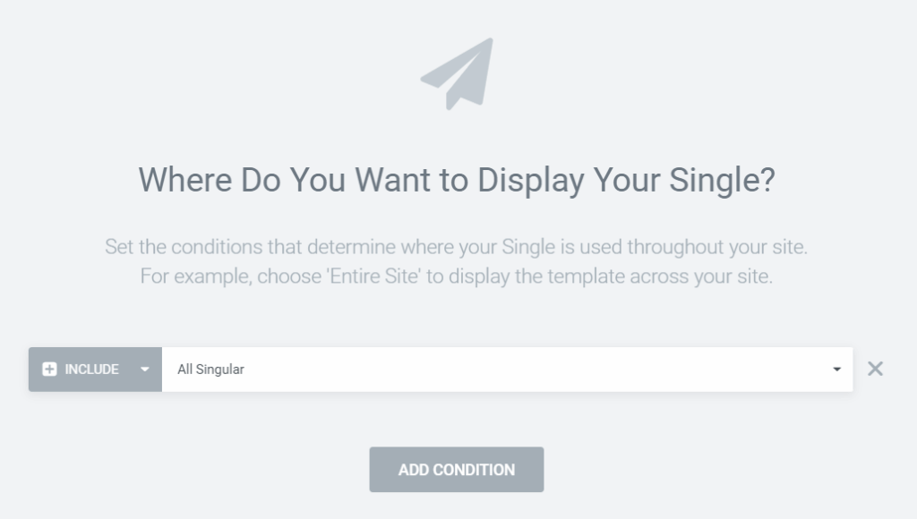Click the plus icon beside INCLUDE
This screenshot has height=519, width=917.
pos(50,370)
